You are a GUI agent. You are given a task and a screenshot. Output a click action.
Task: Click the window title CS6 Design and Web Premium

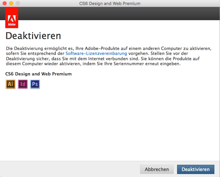(110, 3)
